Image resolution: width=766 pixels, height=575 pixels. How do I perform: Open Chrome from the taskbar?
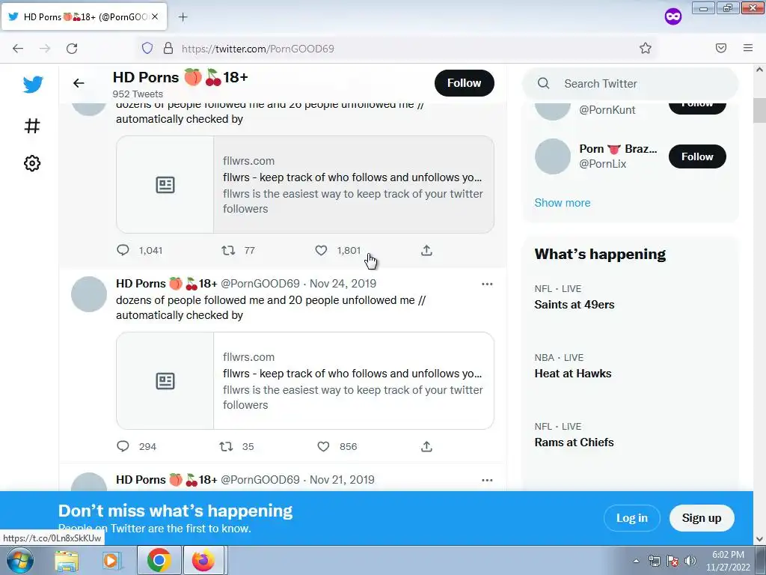click(x=159, y=560)
